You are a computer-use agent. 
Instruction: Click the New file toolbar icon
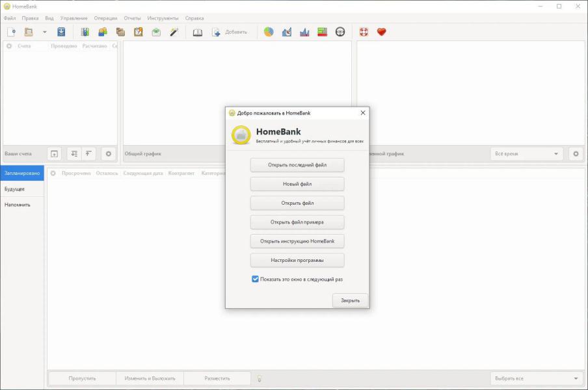pyautogui.click(x=11, y=32)
